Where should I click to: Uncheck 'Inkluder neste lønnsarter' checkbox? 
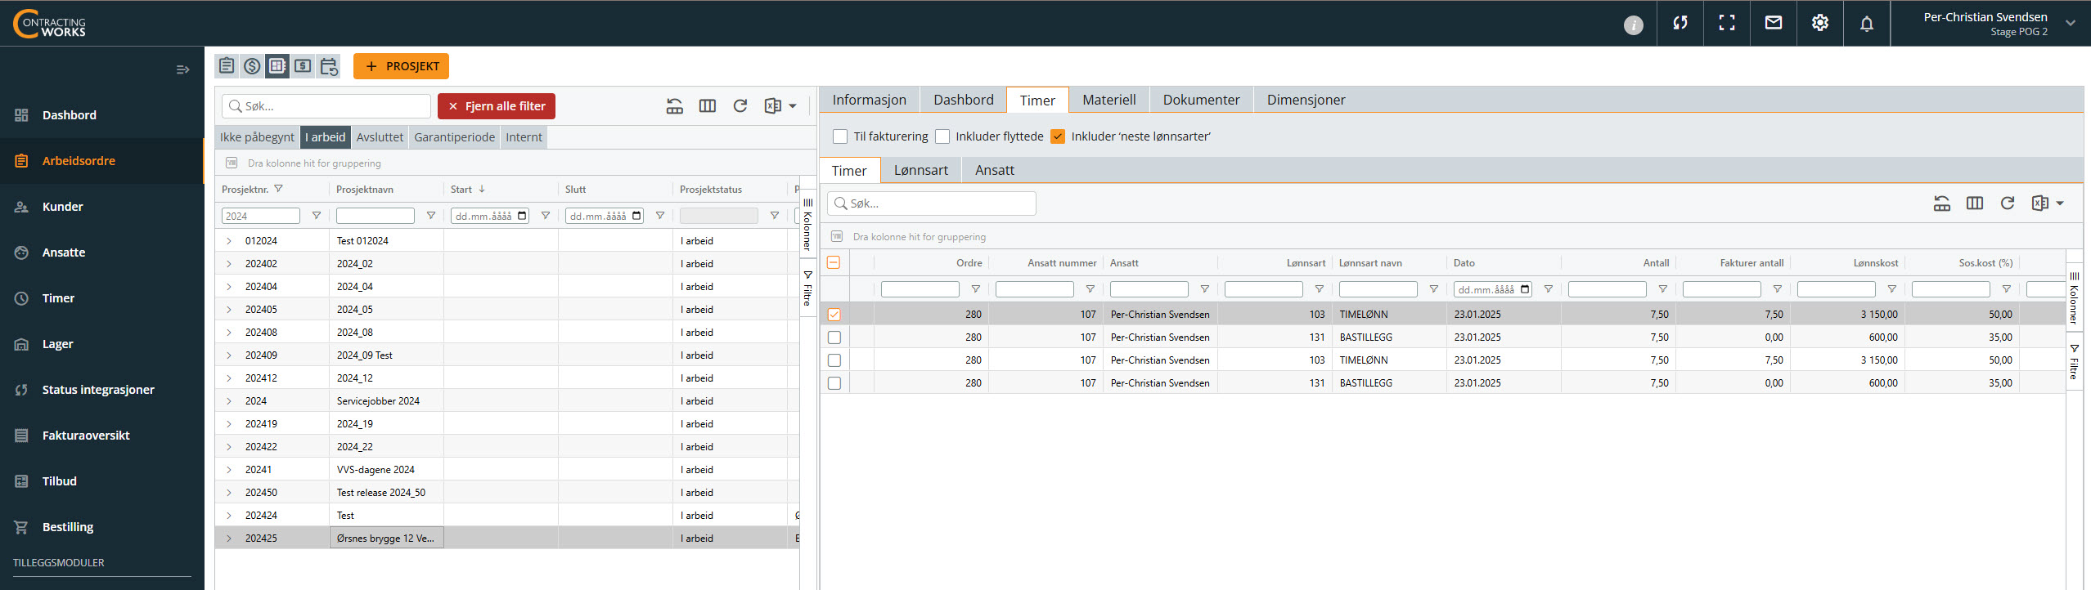[x=1058, y=136]
